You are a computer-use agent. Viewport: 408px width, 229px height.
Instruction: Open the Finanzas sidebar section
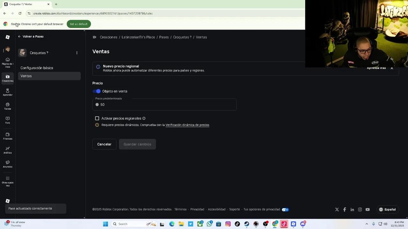(8, 136)
